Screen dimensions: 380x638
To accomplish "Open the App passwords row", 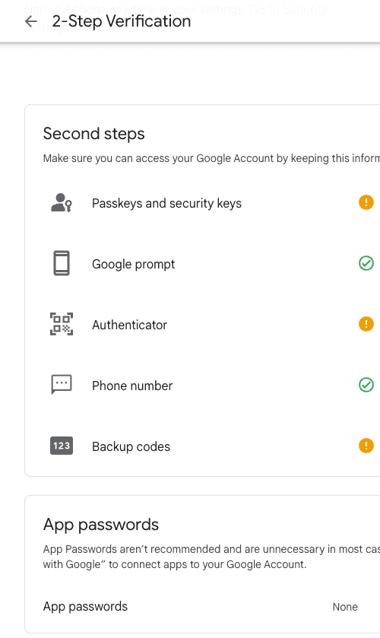I will tap(203, 606).
